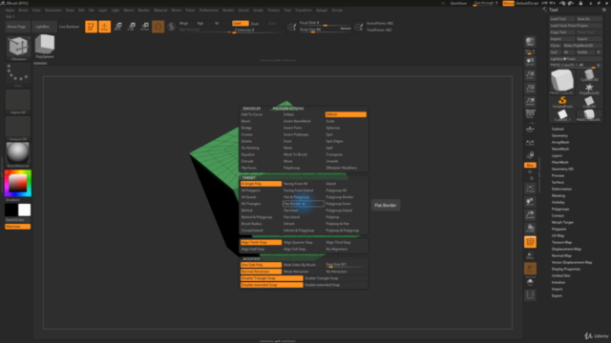Select the Rotate transform icon
The width and height of the screenshot is (611, 343).
click(x=144, y=27)
